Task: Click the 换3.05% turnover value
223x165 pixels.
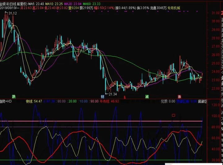Action: point(143,8)
